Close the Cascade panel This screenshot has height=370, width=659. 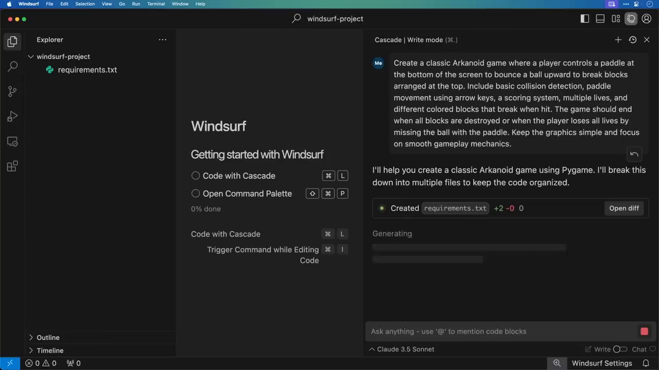click(x=647, y=40)
